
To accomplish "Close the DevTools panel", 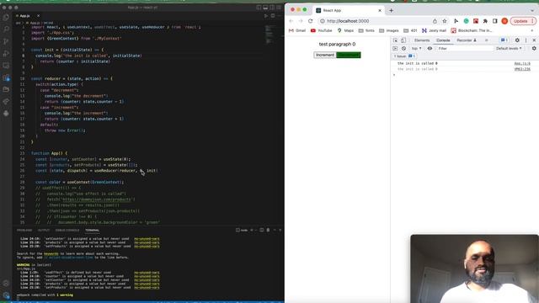I will (x=534, y=40).
